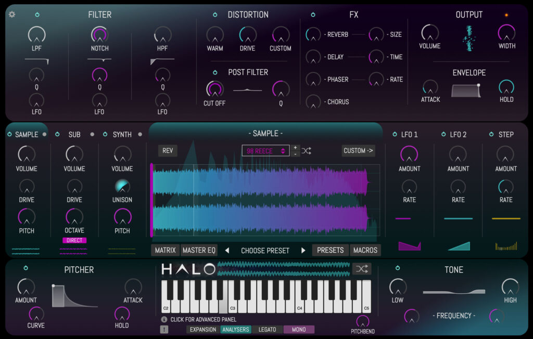Click the Output Width knob
533x339 pixels.
(x=506, y=33)
